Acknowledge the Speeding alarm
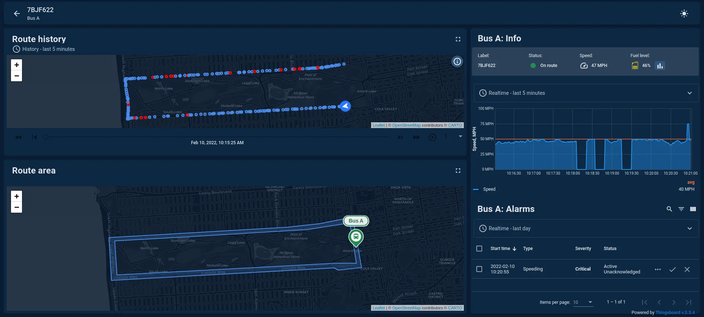704x317 pixels. point(672,269)
